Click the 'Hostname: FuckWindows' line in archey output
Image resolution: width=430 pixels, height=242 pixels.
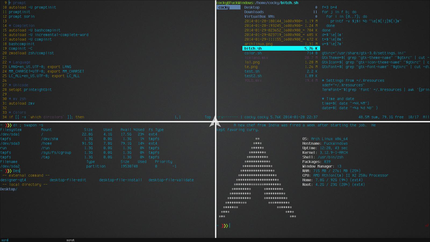[325, 143]
